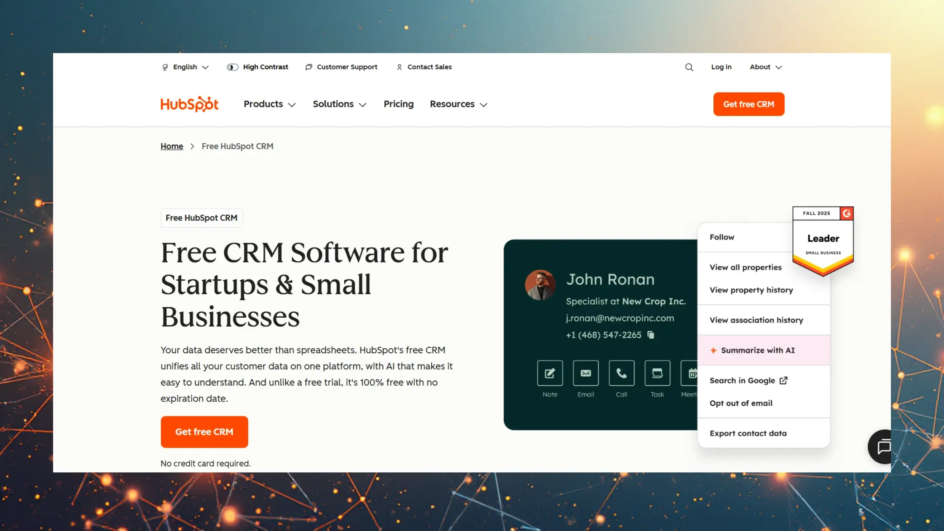The height and width of the screenshot is (531, 944).
Task: Click the HubSpot logo
Action: 189,104
